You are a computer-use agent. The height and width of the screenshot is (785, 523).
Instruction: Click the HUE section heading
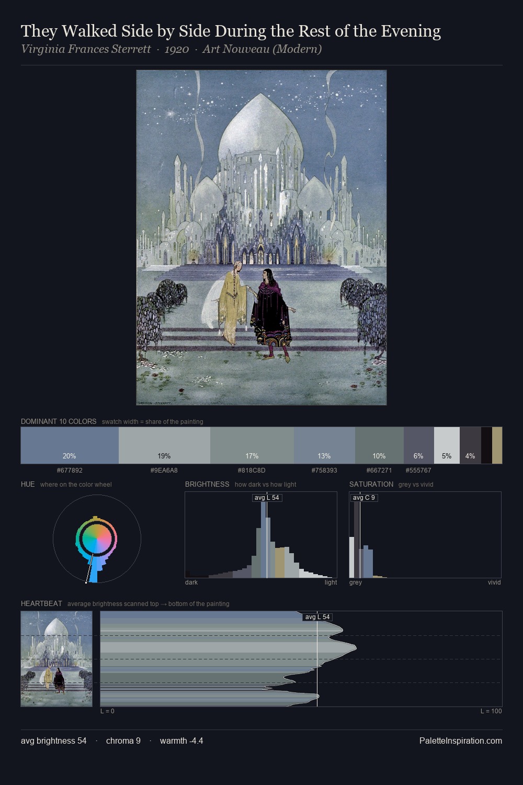28,484
